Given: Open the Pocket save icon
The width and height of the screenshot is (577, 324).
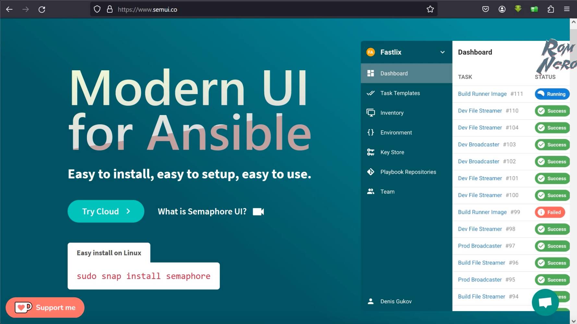Looking at the screenshot, I should point(486,9).
